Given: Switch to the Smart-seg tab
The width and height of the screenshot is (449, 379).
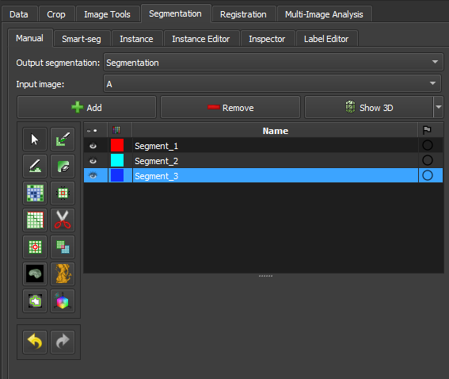Looking at the screenshot, I should click(x=82, y=39).
